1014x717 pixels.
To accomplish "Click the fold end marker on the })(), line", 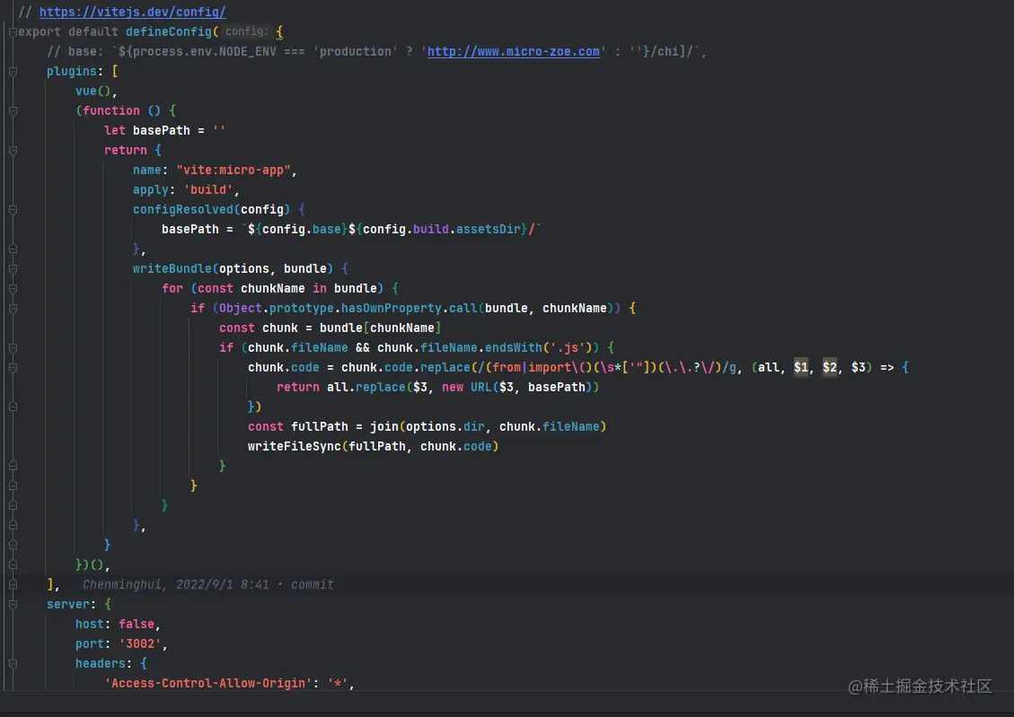I will 13,565.
